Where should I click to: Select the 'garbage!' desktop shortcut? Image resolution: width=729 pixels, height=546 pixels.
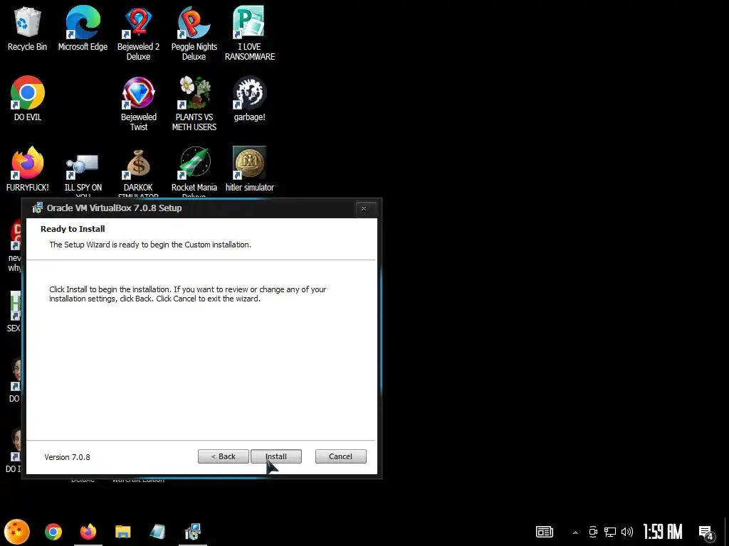[x=250, y=99]
